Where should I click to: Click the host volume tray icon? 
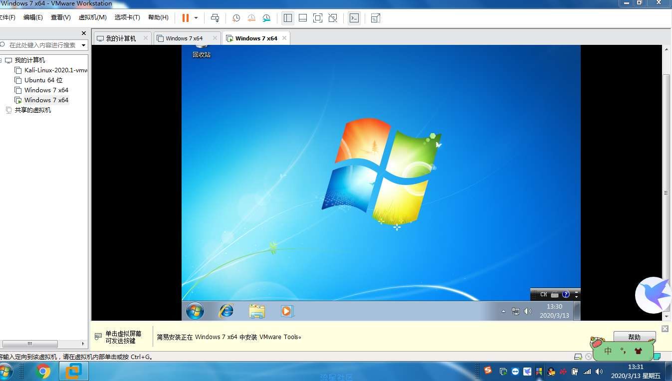coord(600,372)
